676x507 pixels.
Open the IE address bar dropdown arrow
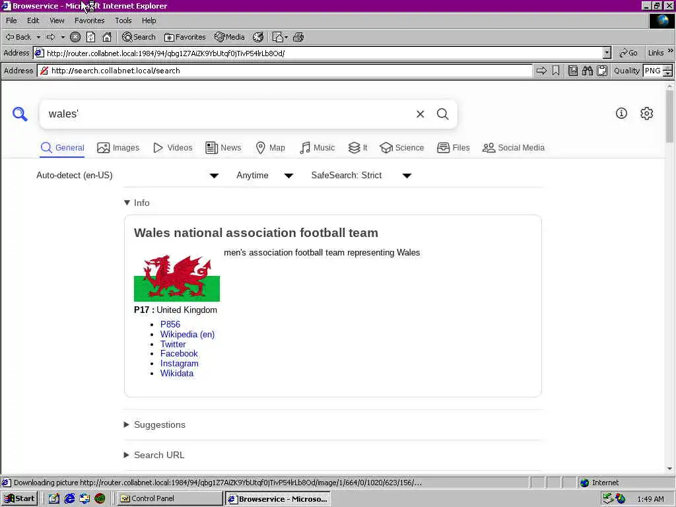(x=607, y=53)
